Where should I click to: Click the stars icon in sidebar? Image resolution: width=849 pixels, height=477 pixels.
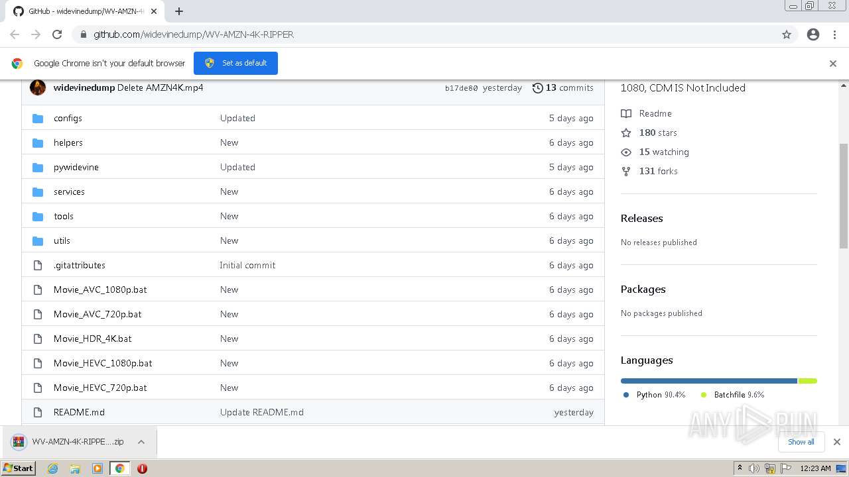[626, 132]
